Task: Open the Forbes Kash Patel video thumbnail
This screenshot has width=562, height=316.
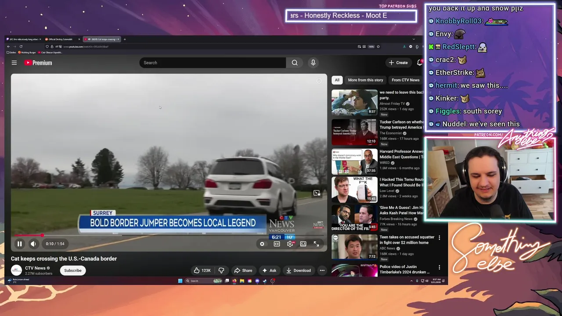Action: pos(354,218)
